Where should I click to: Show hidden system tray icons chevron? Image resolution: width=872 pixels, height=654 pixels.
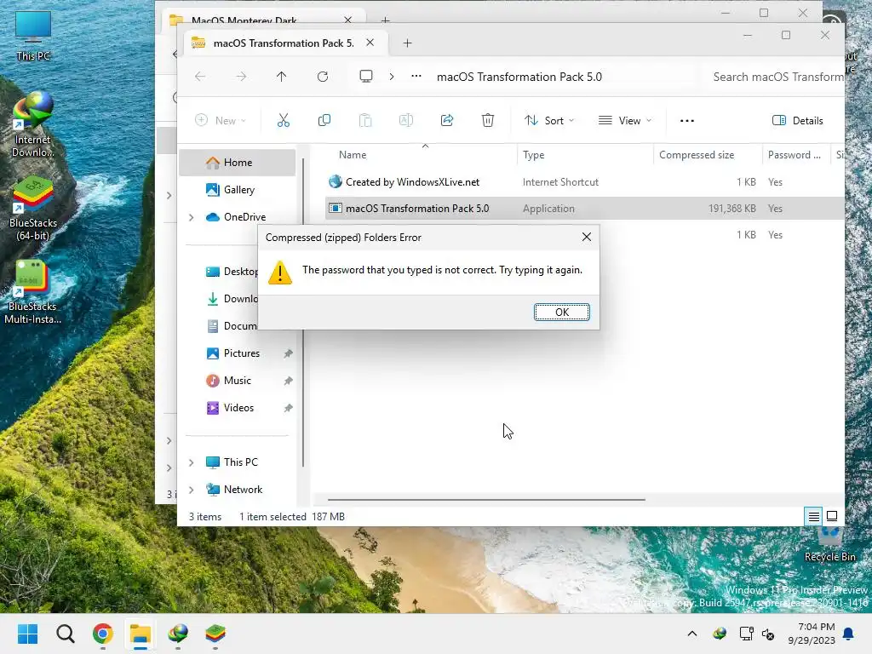point(691,634)
